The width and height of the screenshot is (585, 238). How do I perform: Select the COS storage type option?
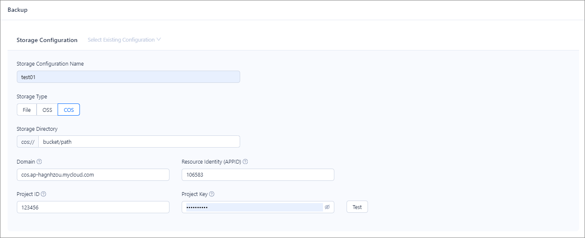[69, 110]
